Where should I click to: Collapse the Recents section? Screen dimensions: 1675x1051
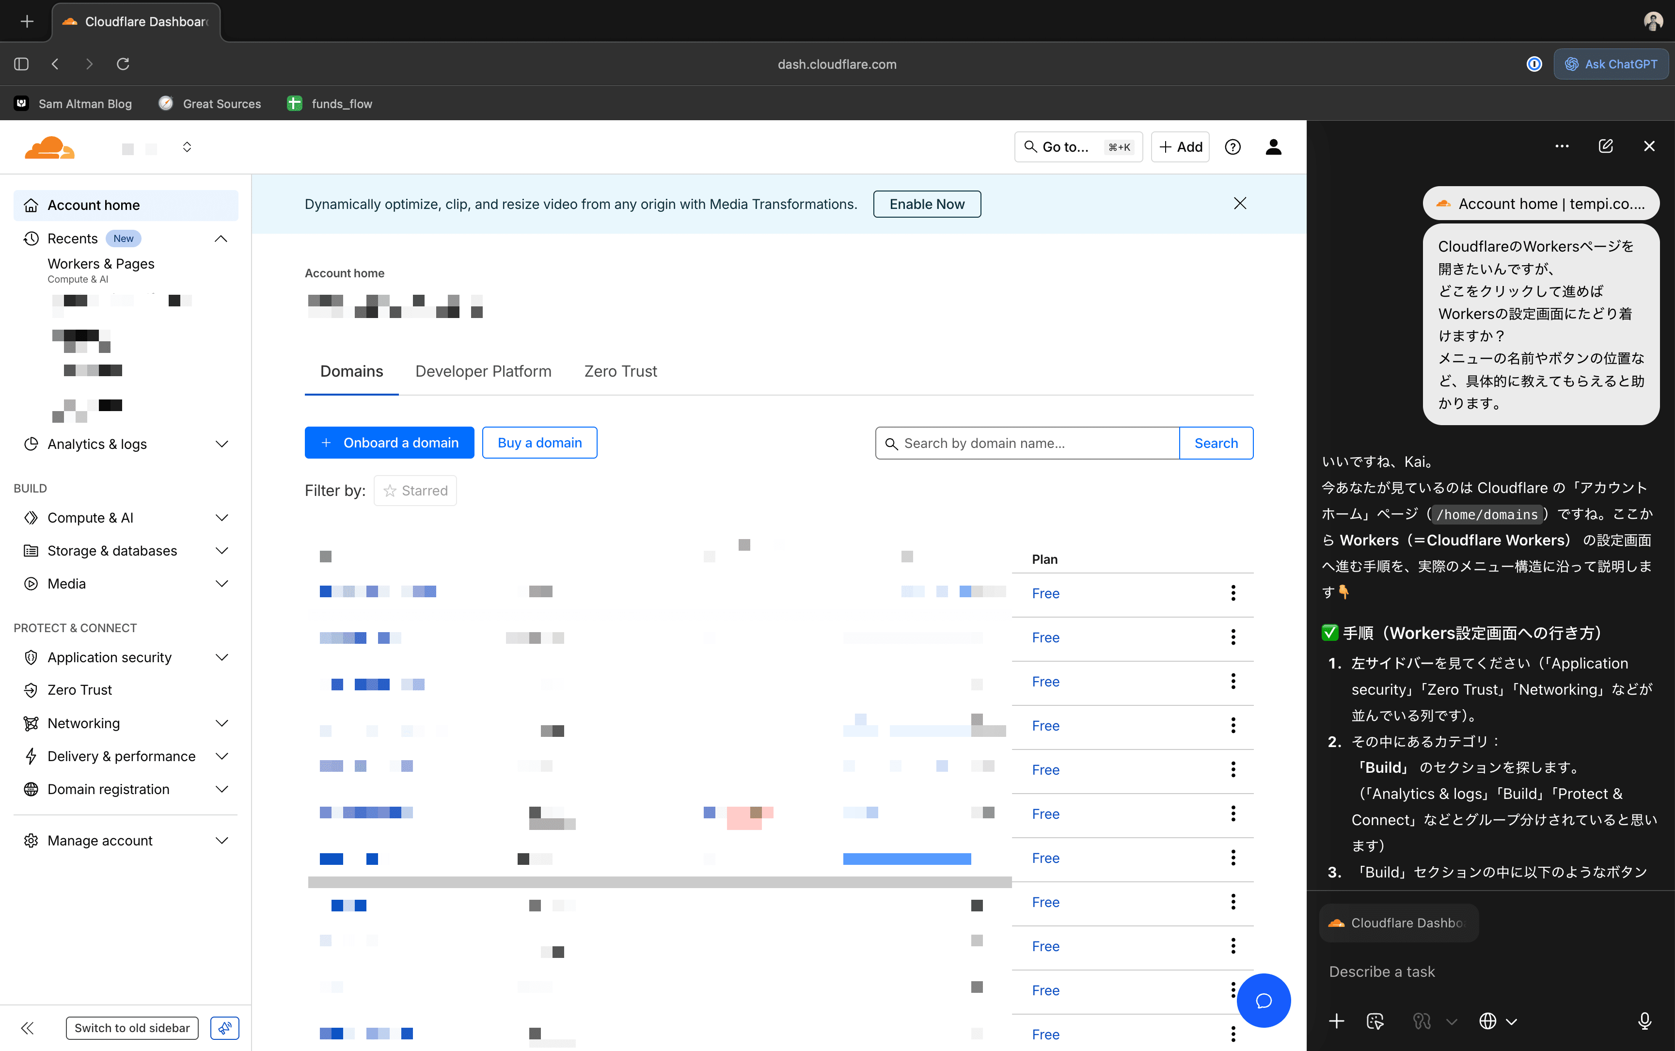(x=221, y=239)
